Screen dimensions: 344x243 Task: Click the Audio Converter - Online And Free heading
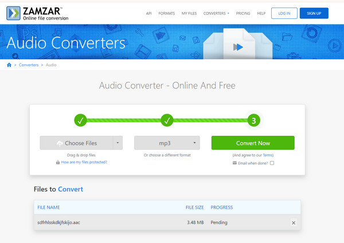167,85
